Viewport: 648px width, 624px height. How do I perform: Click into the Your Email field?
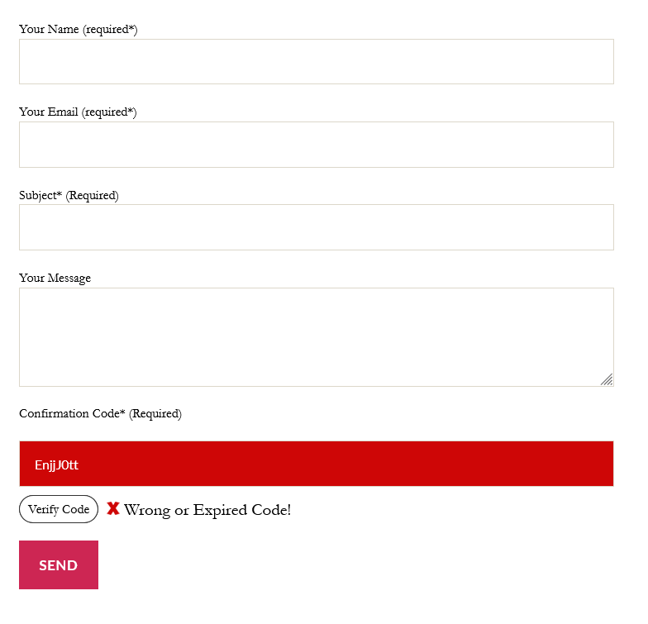316,145
